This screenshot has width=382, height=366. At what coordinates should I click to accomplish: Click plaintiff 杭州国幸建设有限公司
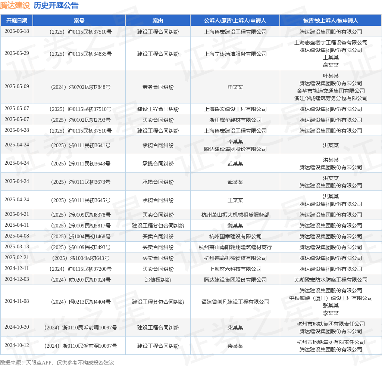click(x=235, y=236)
